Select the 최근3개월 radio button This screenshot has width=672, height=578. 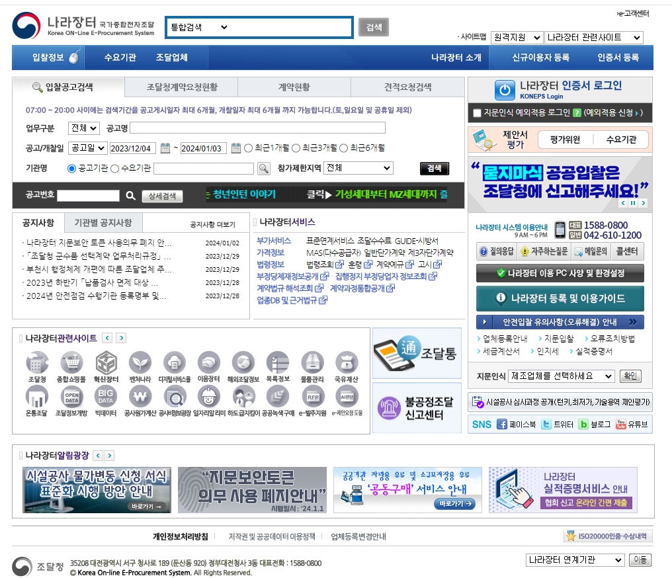point(296,148)
